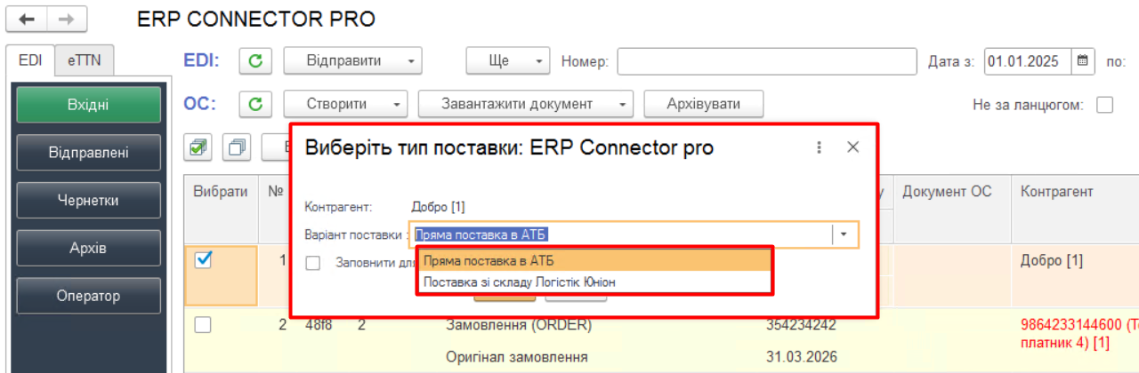Click the select-all checkmarks icon

pos(200,147)
